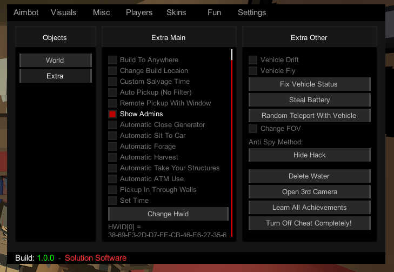Click the Steal Battery button
The width and height of the screenshot is (394, 272).
(x=310, y=100)
